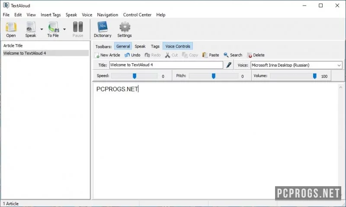Open the Navigation menu
This screenshot has width=346, height=207.
pyautogui.click(x=107, y=15)
